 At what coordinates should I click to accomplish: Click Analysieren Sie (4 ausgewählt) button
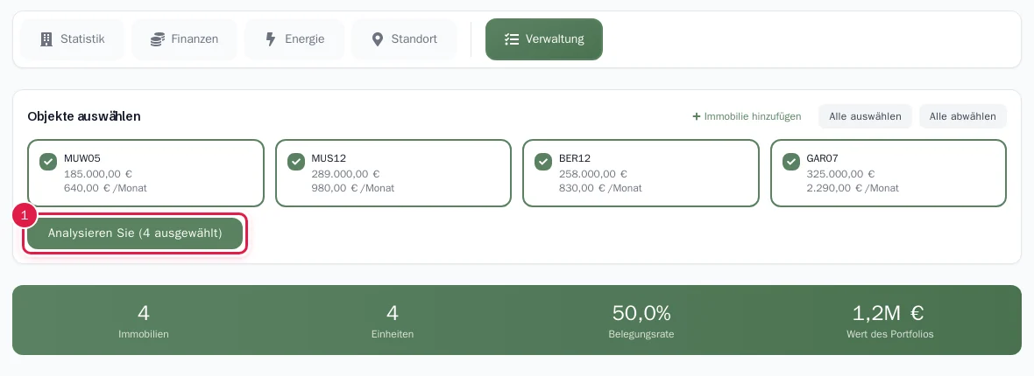(x=135, y=233)
